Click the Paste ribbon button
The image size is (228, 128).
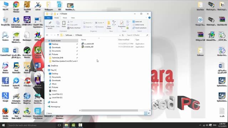pyautogui.click(x=64, y=24)
